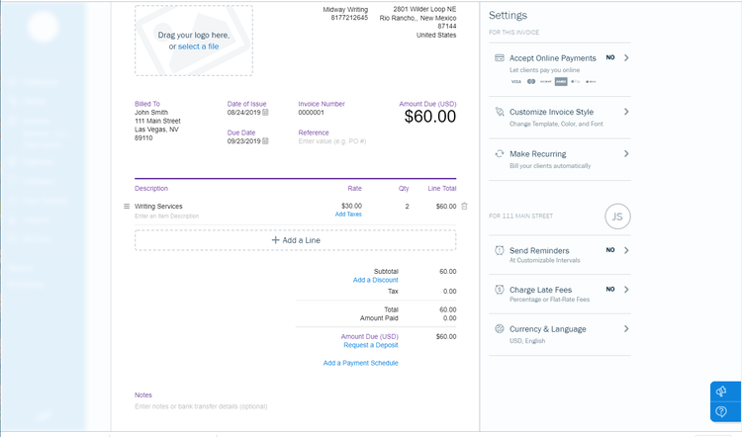Click the Add a Payment Schedule link
This screenshot has height=437, width=742.
tap(360, 363)
